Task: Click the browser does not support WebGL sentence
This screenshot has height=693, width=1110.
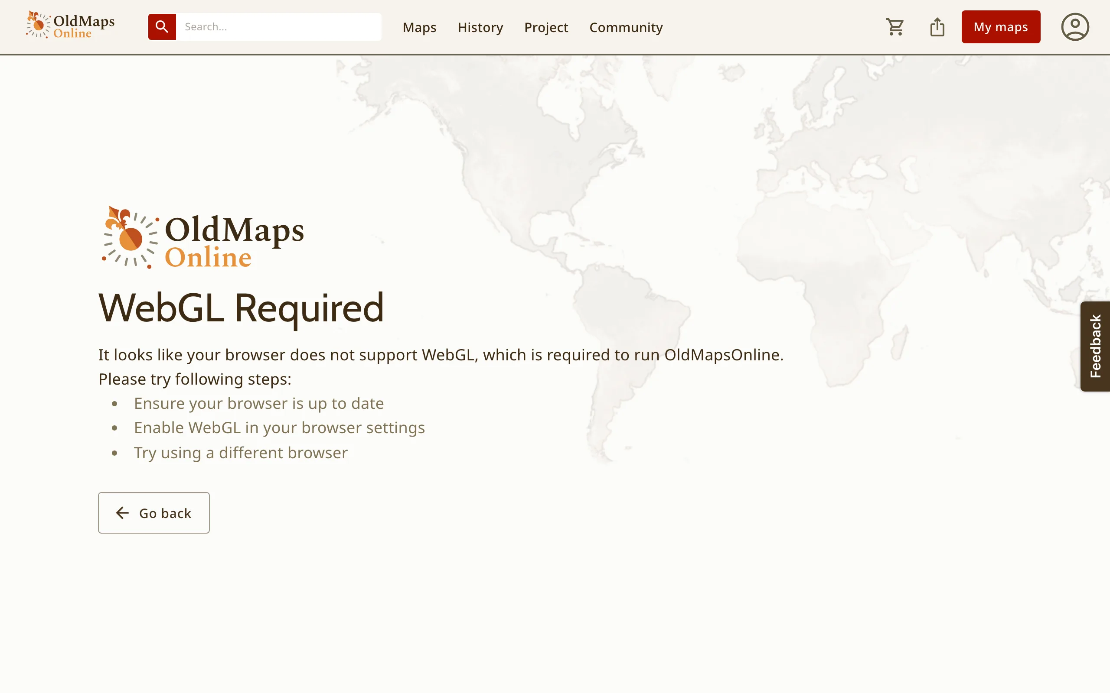Action: point(441,355)
